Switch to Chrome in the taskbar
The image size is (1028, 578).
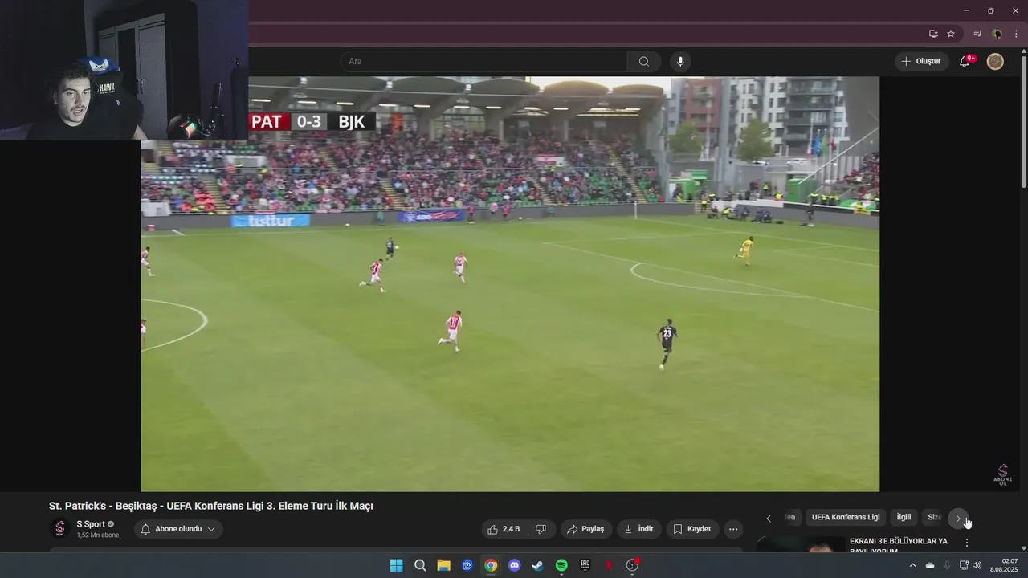pyautogui.click(x=491, y=565)
